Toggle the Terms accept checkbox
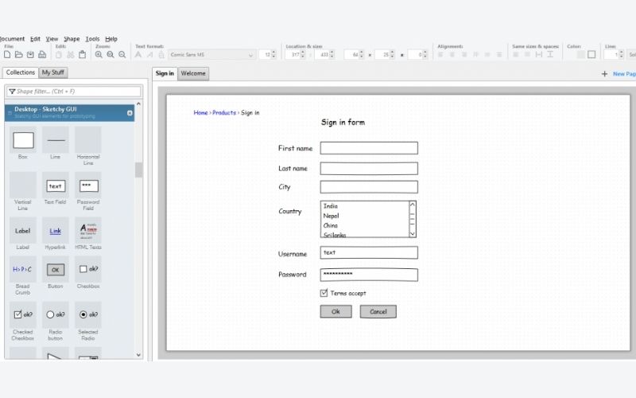This screenshot has width=636, height=398. [324, 293]
